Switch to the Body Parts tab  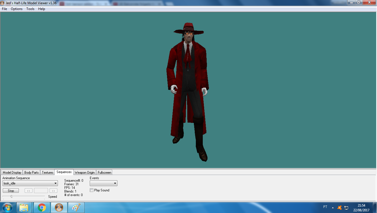tap(32, 173)
